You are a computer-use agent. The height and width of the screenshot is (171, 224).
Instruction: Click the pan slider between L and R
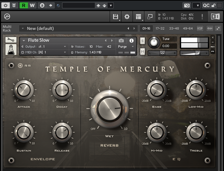tap(162, 53)
